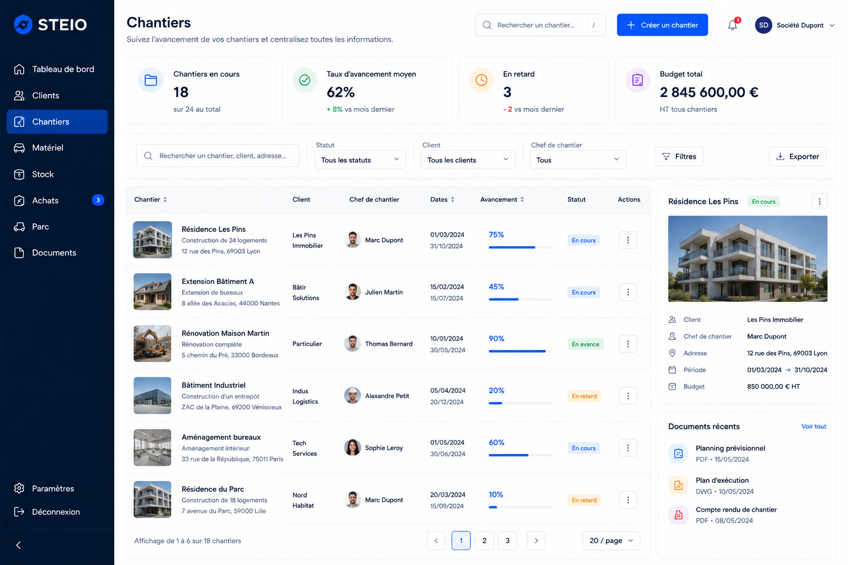Go to previous page arrow
The width and height of the screenshot is (848, 565).
[x=436, y=541]
